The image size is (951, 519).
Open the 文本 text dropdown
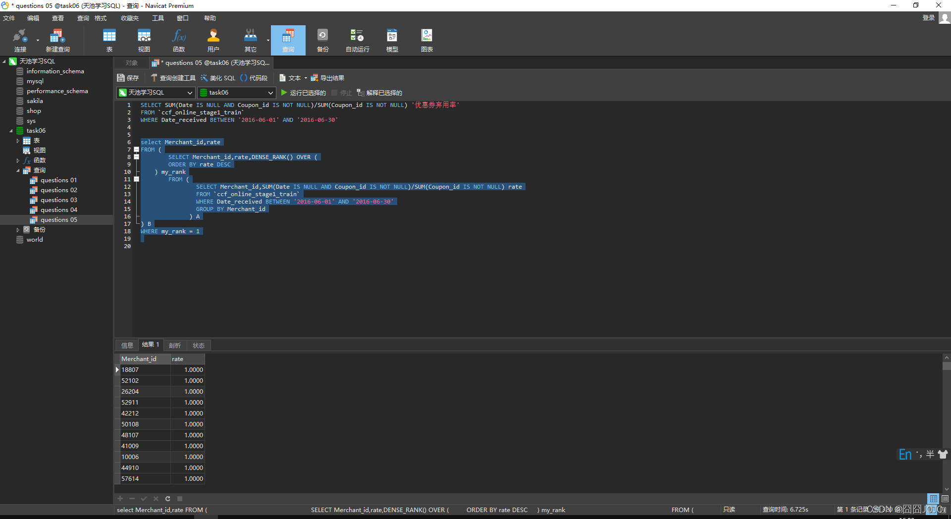[x=293, y=78]
